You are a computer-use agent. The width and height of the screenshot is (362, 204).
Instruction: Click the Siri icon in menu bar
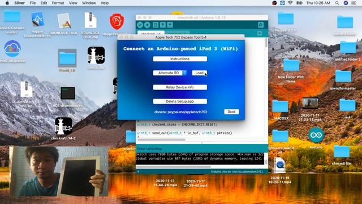pos(346,3)
